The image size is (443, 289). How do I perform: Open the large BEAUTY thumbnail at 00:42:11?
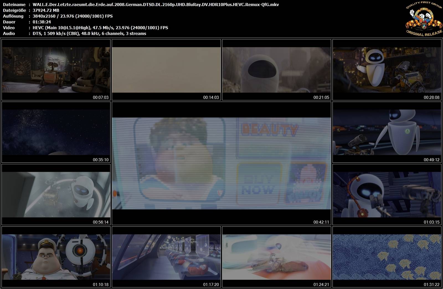tap(221, 163)
